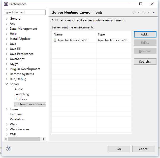Click the tree horizontal scrollbar thumb
160x158 pixels.
(x=24, y=139)
